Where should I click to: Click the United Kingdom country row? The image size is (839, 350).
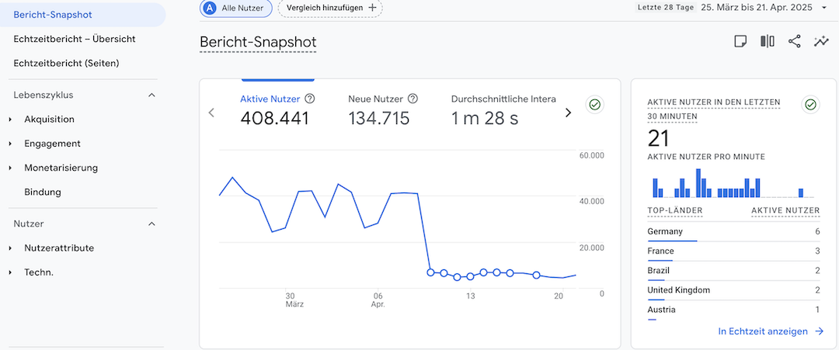(733, 290)
